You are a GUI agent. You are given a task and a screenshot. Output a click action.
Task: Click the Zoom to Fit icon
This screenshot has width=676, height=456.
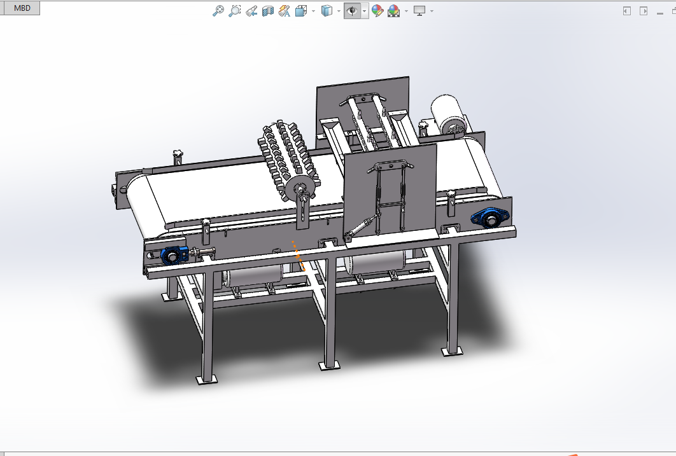click(x=218, y=11)
